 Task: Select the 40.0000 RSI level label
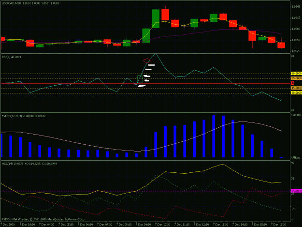pyautogui.click(x=296, y=93)
